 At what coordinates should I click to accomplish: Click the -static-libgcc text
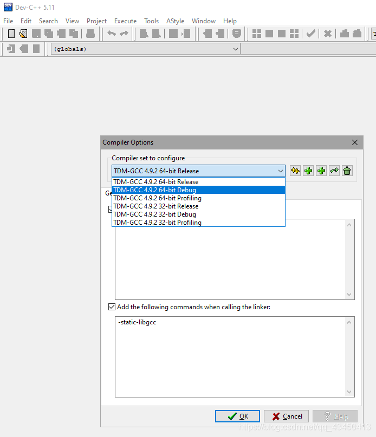tap(137, 322)
